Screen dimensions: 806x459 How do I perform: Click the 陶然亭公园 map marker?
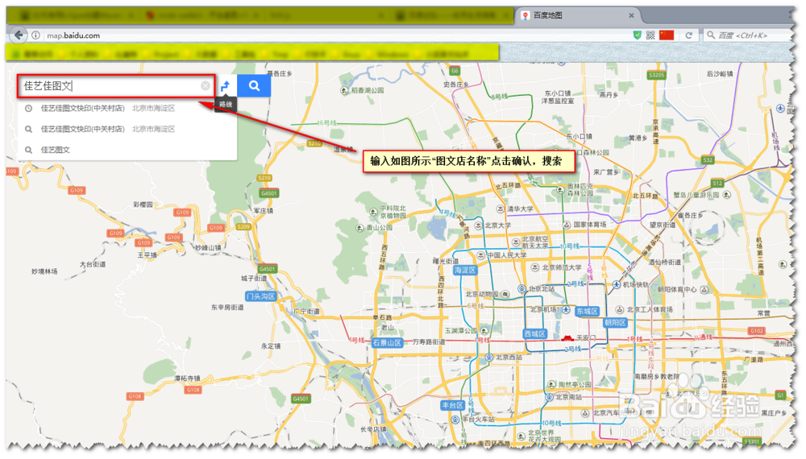pos(551,384)
